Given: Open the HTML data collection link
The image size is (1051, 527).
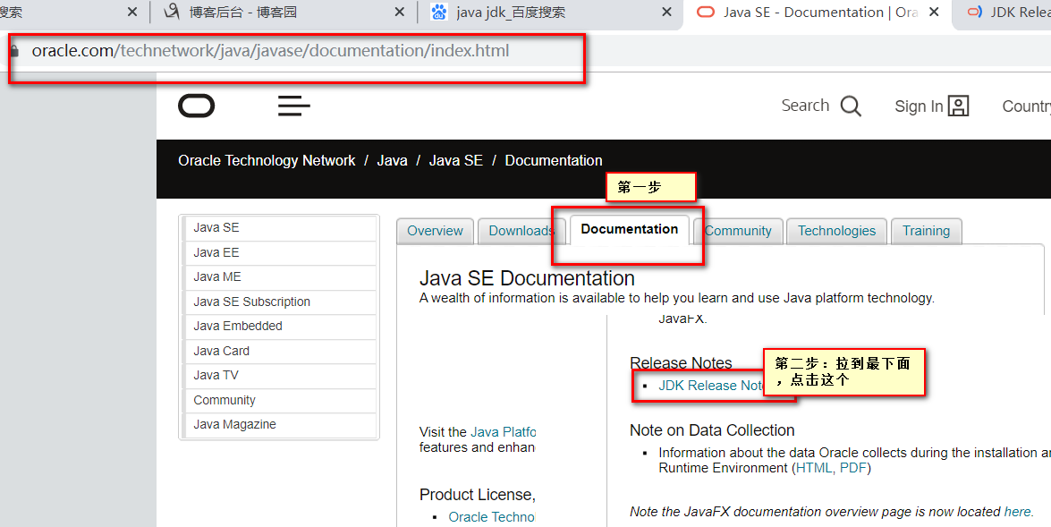Looking at the screenshot, I should [814, 468].
